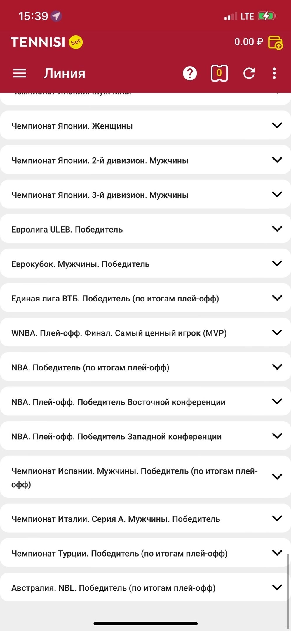Expand NBA. Победитель (по итогам плей-офф)
The image size is (291, 631).
(277, 367)
